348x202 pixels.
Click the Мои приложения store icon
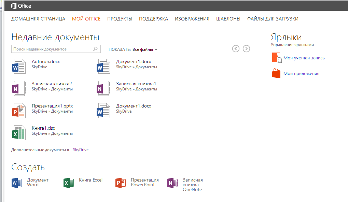(276, 73)
